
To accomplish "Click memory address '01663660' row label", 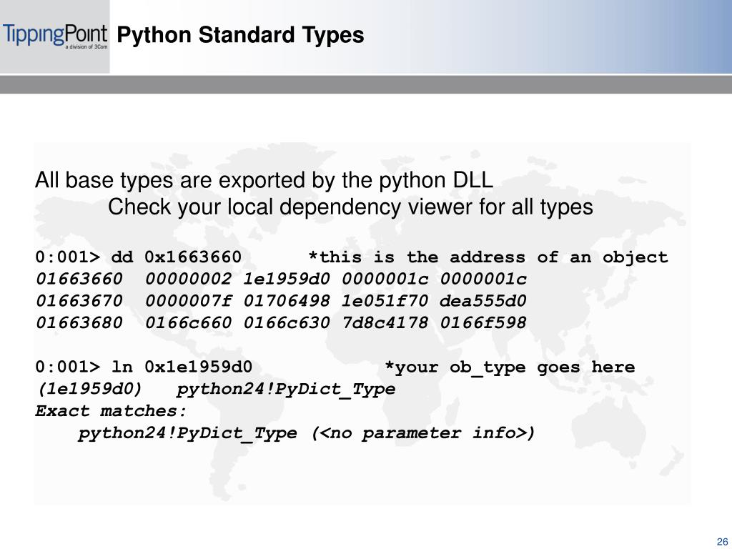I will [x=79, y=280].
